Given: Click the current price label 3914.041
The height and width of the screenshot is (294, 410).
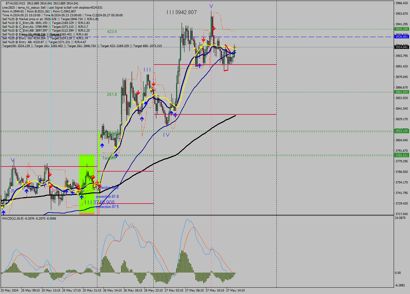Looking at the screenshot, I should point(401,47).
